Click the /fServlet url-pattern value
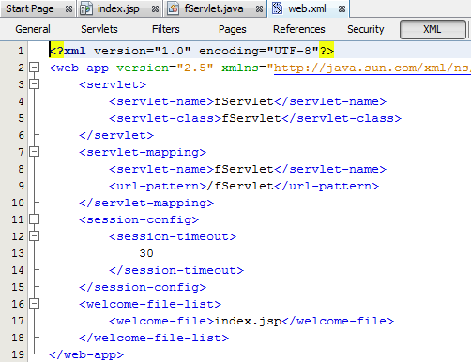This screenshot has width=471, height=362. [240, 186]
